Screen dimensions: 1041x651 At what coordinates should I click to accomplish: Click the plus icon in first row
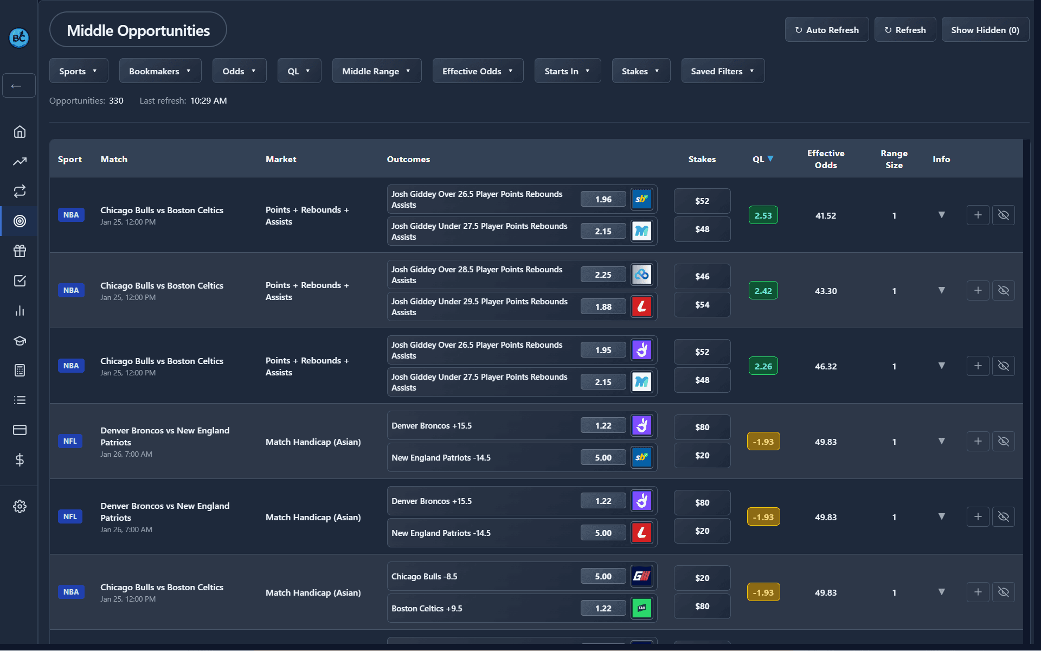click(978, 215)
